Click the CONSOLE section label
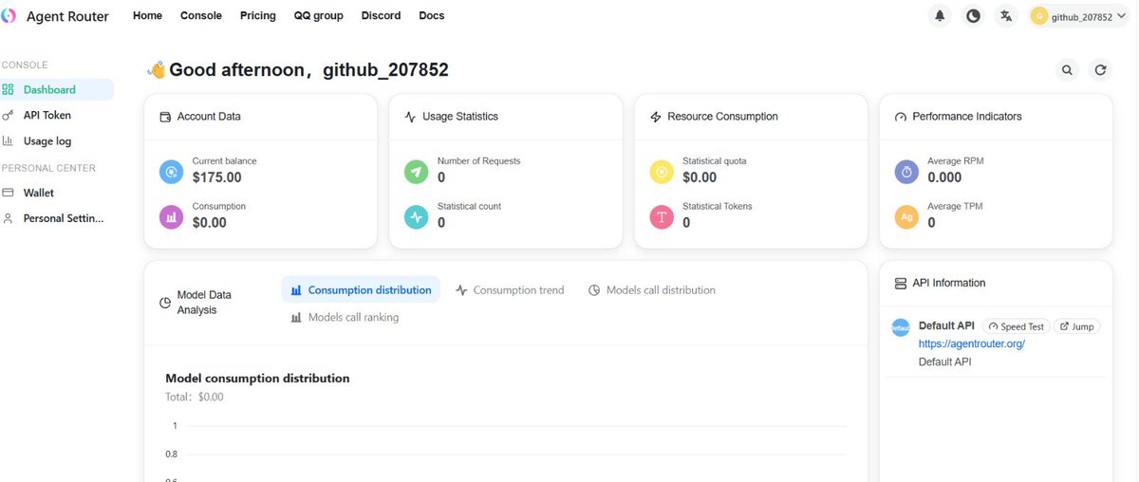Viewport: 1139px width, 482px height. pos(25,65)
